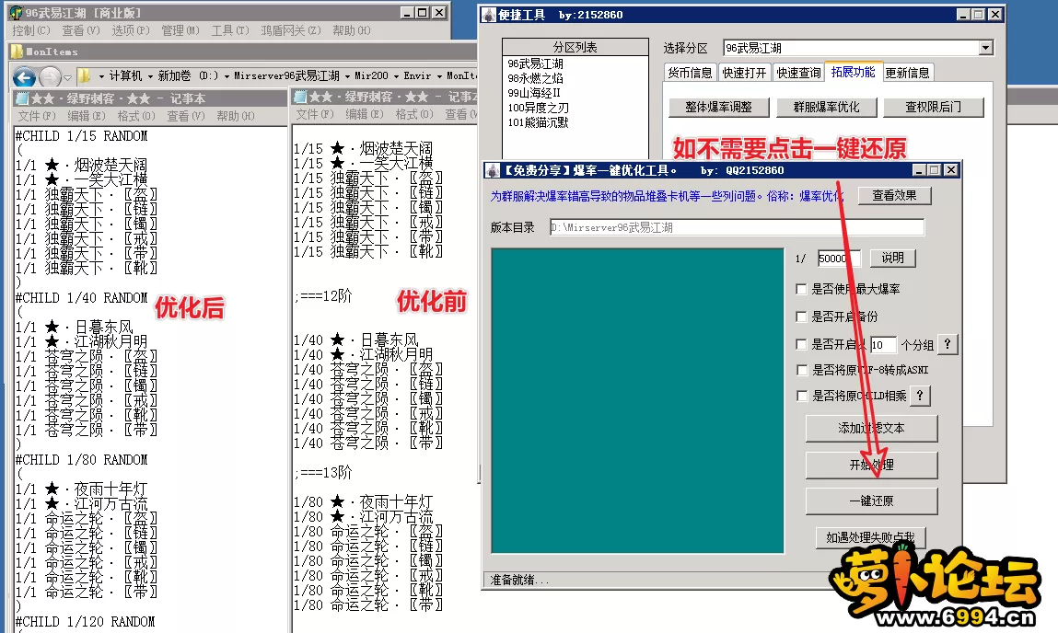Expand breadcrumb arrow before 计算机
Viewport: 1058px width, 633px height.
click(101, 76)
